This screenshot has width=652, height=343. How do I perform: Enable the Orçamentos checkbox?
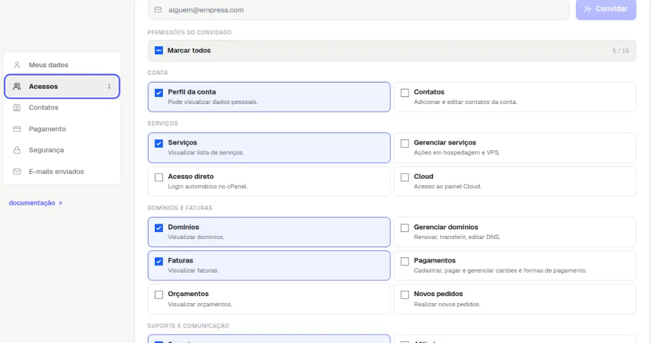tap(159, 295)
